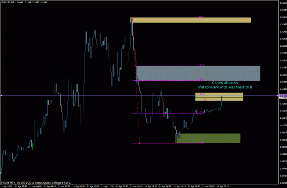Click the 11 Apr 15:30 time label
Image resolution: width=287 pixels, height=188 pixels.
click(151, 186)
